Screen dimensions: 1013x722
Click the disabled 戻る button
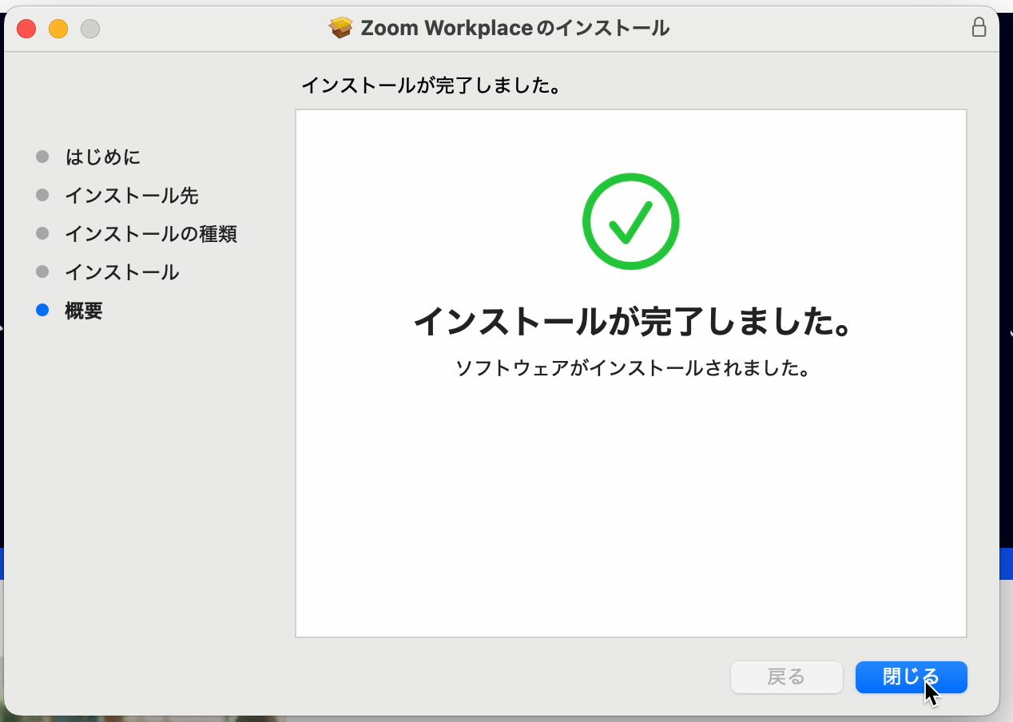(x=786, y=677)
